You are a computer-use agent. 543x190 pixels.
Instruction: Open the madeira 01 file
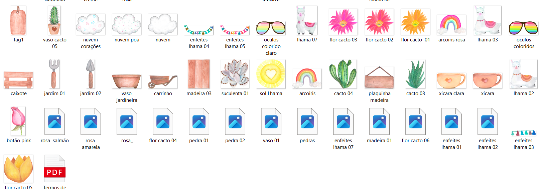tap(379, 122)
